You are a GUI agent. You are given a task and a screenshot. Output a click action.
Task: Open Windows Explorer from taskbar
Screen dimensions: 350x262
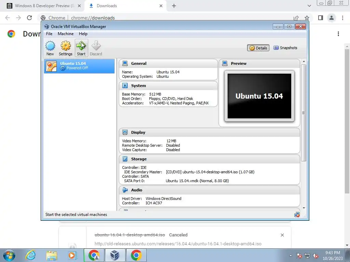click(x=52, y=255)
